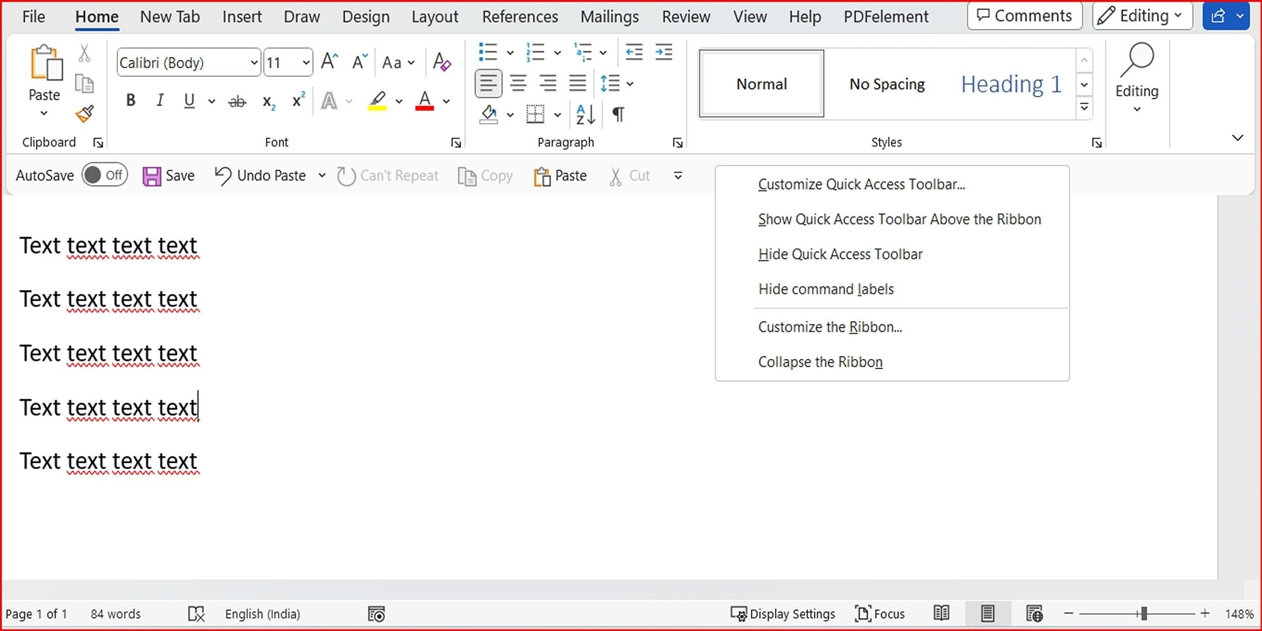Apply the yellow Text Highlight Color
Viewport: 1262px width, 631px height.
tap(377, 100)
